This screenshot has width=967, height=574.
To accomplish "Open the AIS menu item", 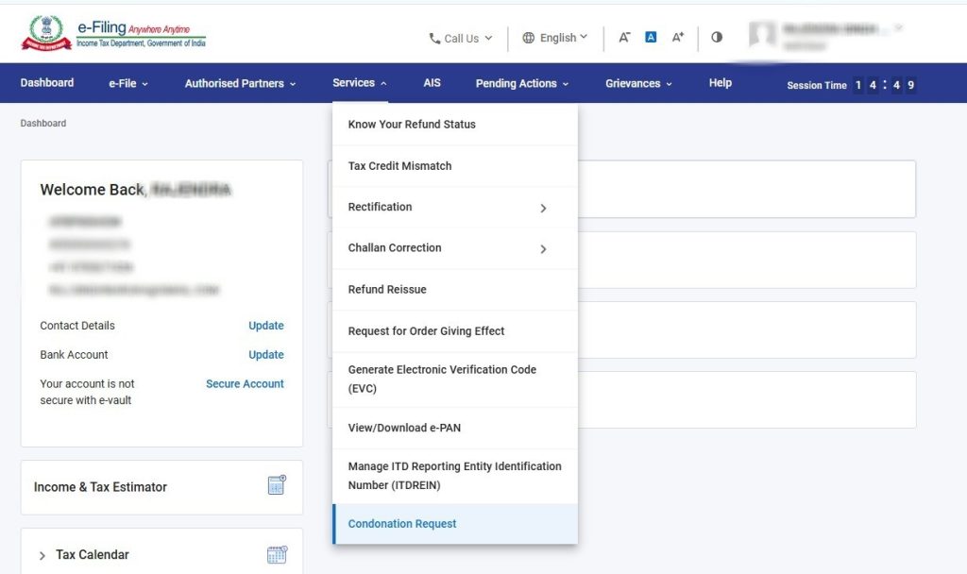I will (432, 83).
